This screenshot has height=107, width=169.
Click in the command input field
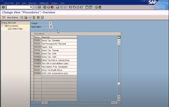pos(18,7)
